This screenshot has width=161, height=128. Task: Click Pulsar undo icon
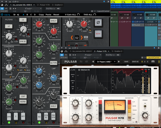pyautogui.click(x=81, y=62)
